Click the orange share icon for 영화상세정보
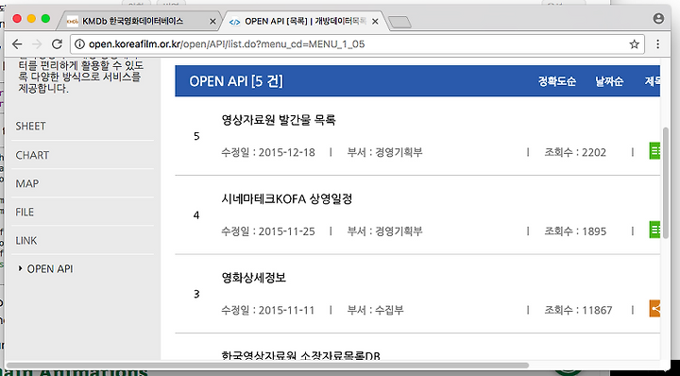Screen dimensions: 680x376 coord(654,308)
